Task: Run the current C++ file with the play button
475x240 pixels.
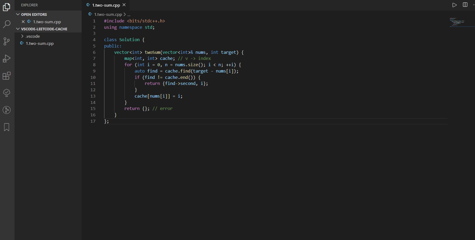Action: [x=455, y=5]
